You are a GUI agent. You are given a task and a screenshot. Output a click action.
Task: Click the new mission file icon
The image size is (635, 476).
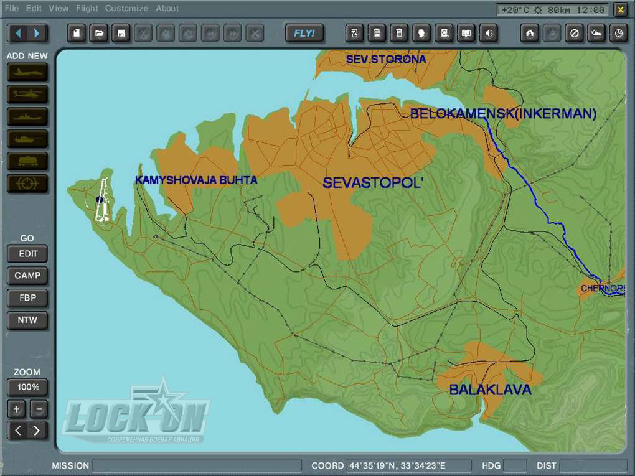coord(77,33)
